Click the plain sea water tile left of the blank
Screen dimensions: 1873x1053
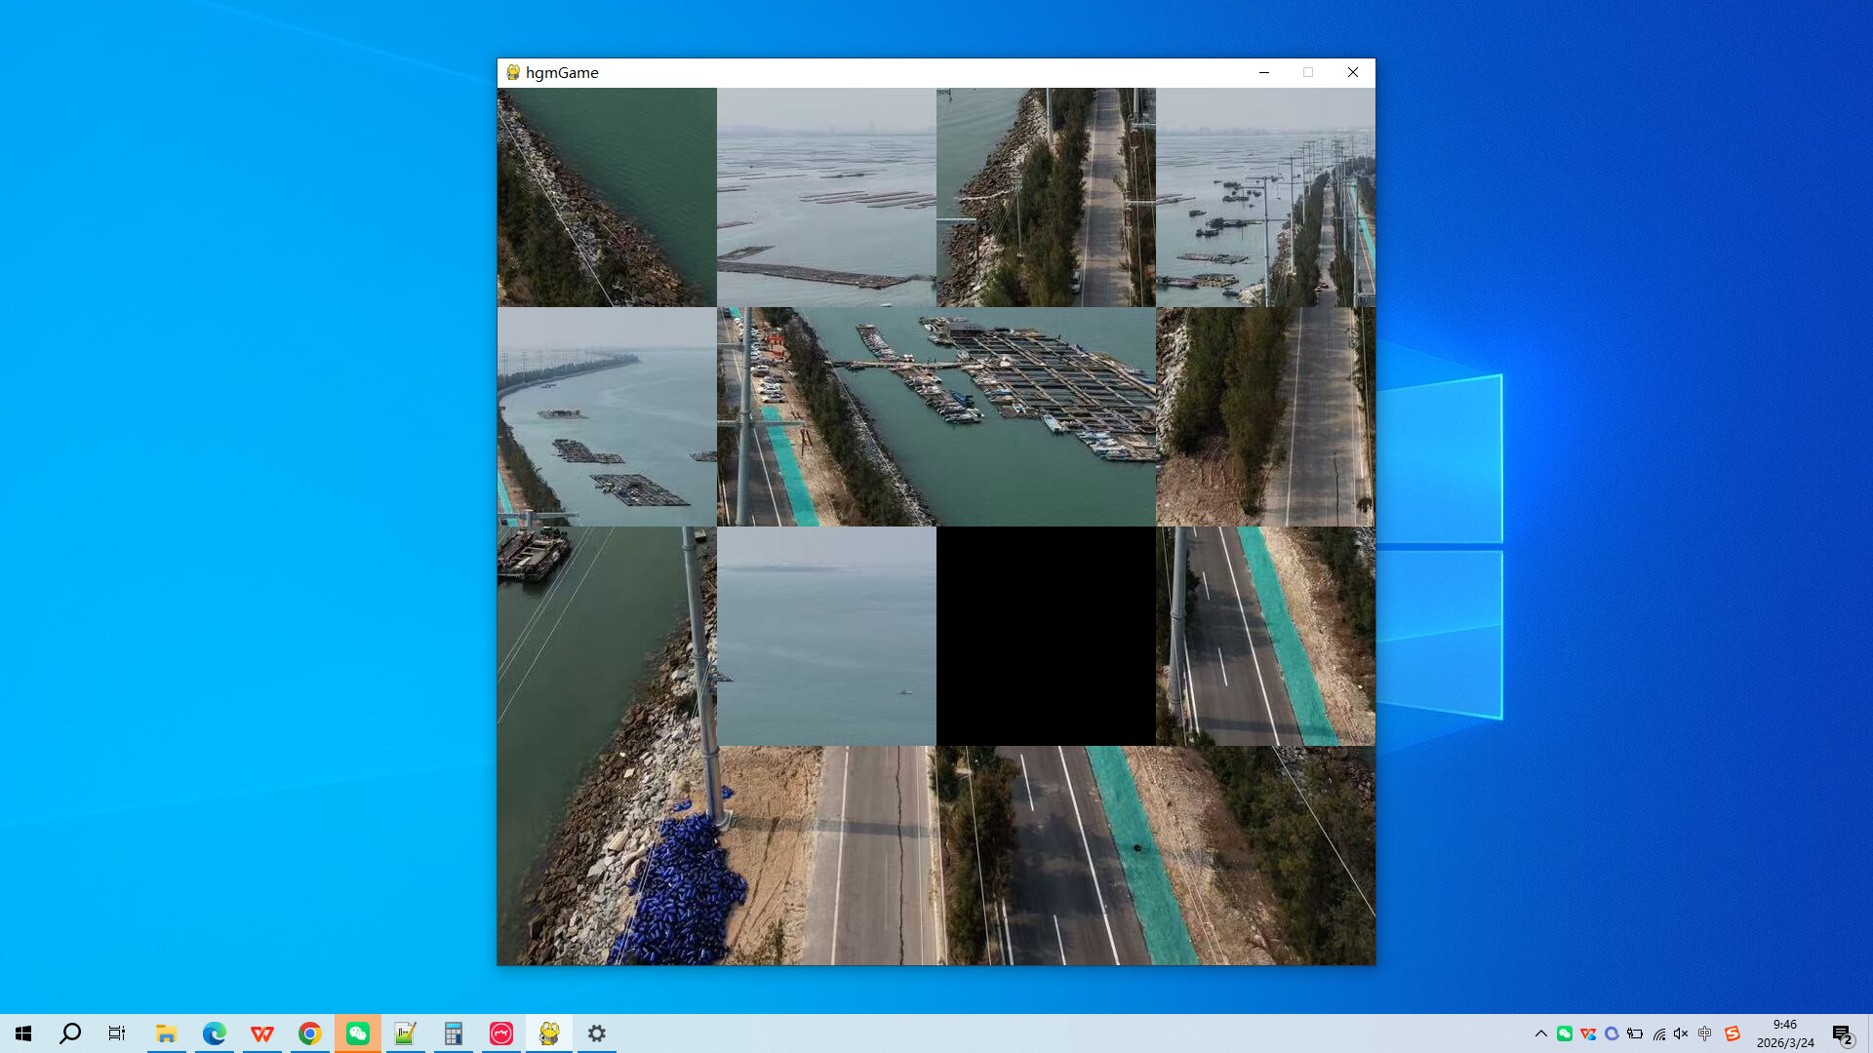click(826, 636)
